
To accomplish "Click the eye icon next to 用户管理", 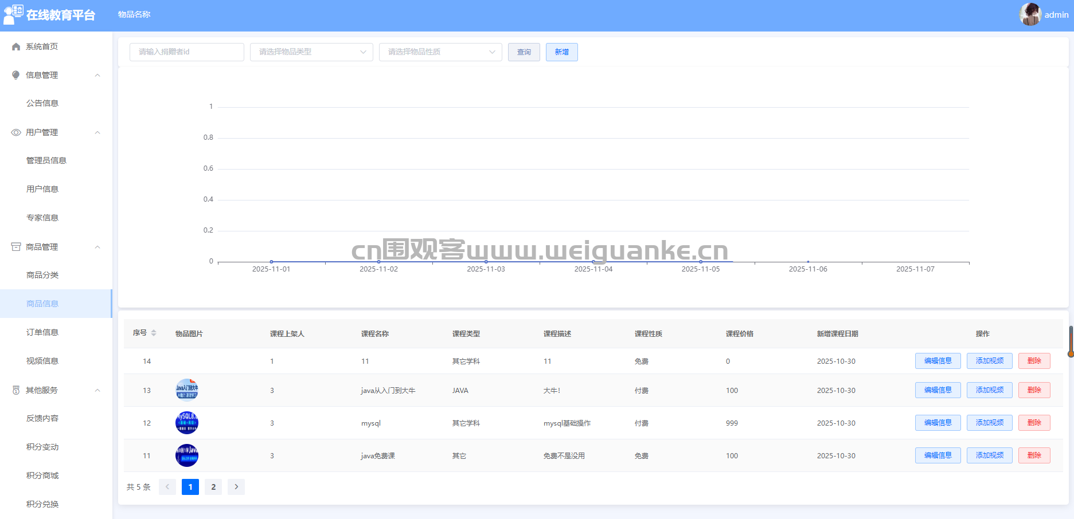I will pyautogui.click(x=16, y=132).
